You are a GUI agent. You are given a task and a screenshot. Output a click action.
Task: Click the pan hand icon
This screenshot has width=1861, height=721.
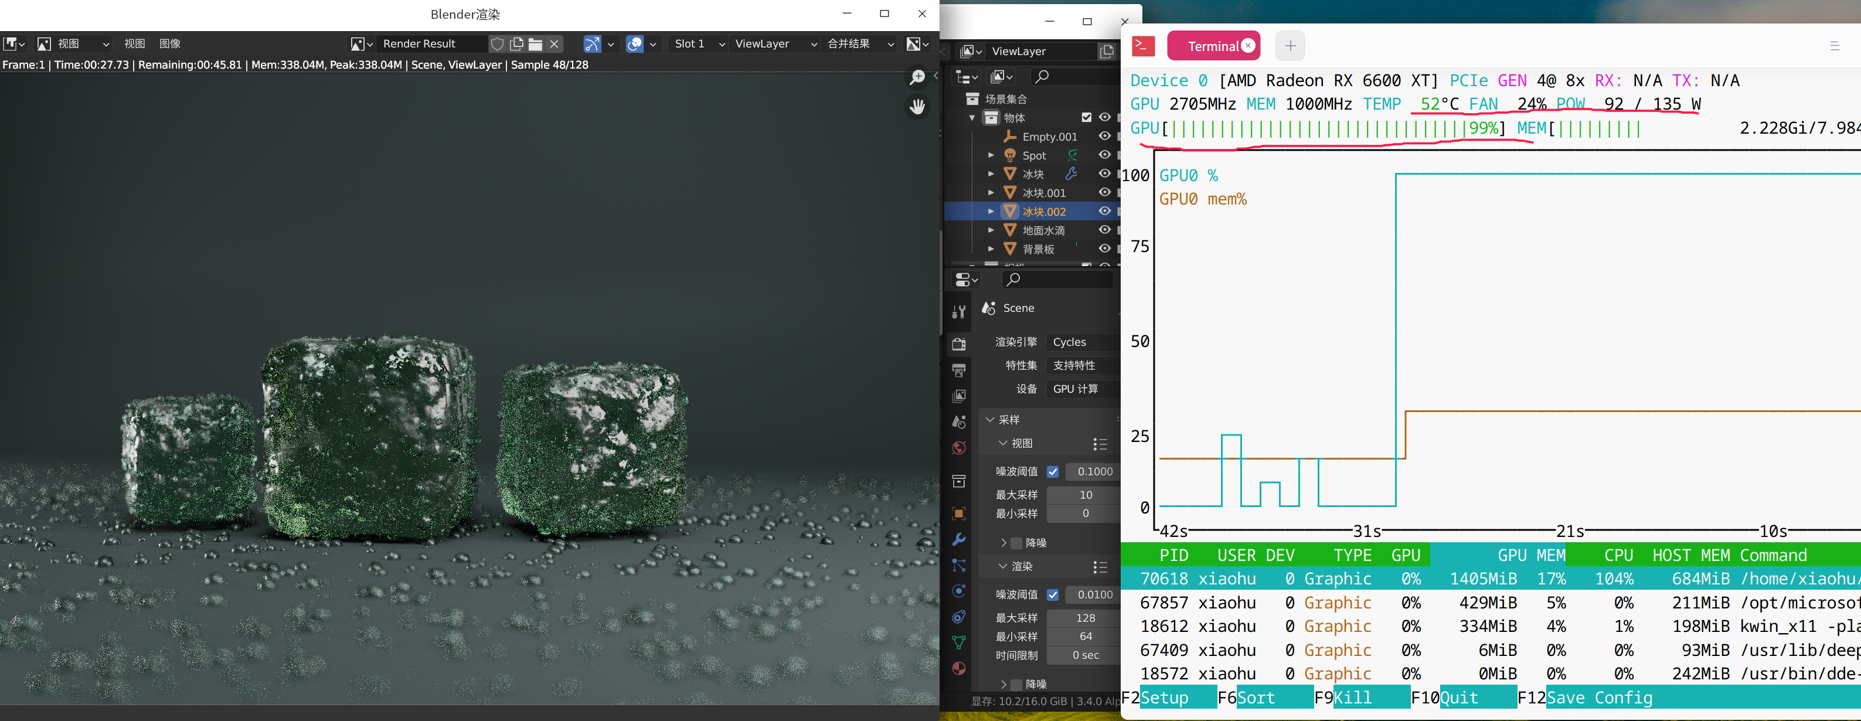coord(917,107)
